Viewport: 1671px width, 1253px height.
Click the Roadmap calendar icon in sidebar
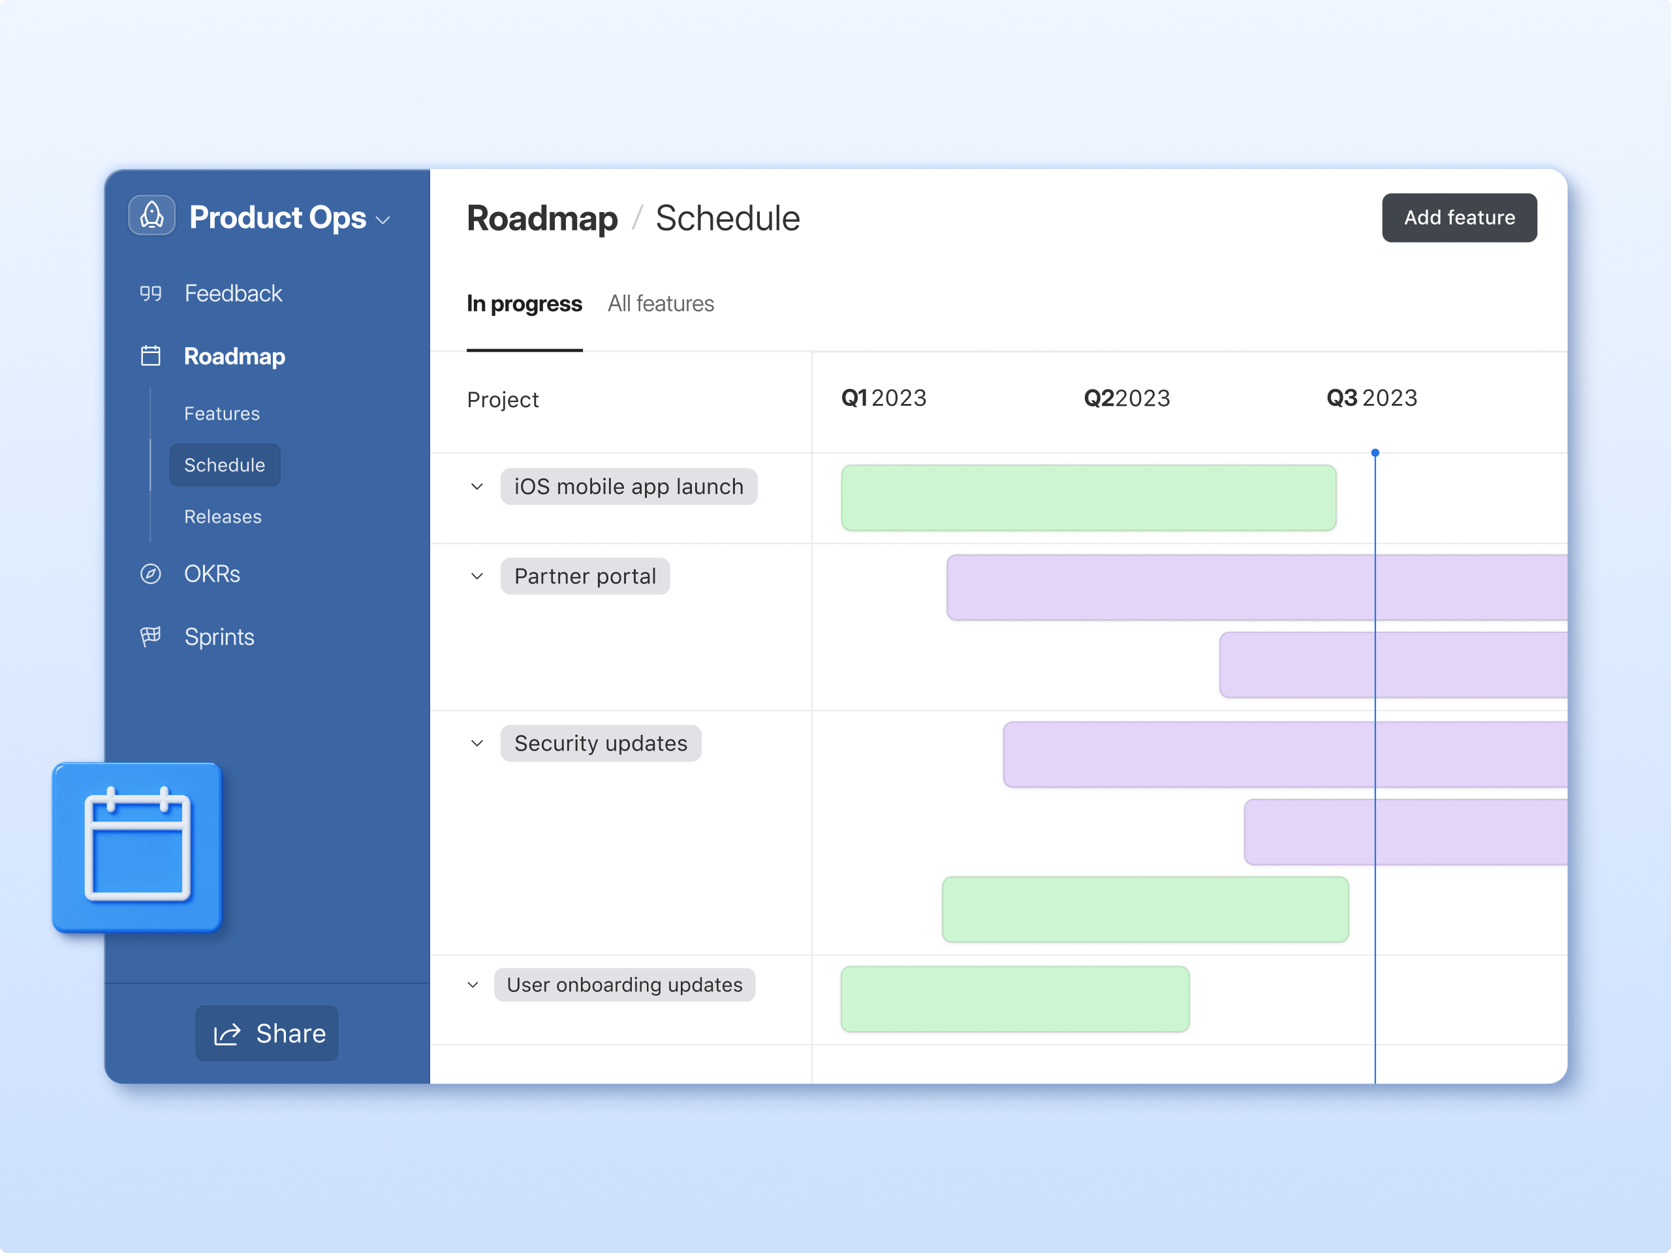(150, 356)
